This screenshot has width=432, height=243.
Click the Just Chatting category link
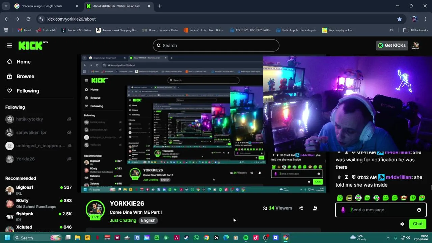pyautogui.click(x=123, y=220)
